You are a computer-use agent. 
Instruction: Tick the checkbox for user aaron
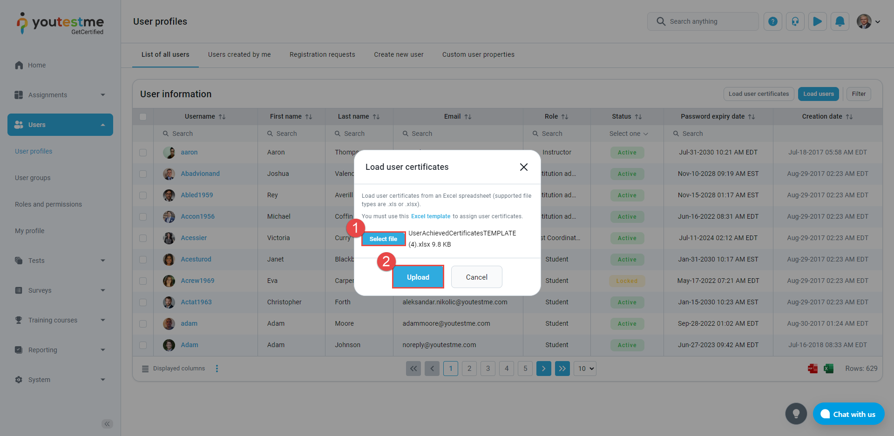coord(143,153)
